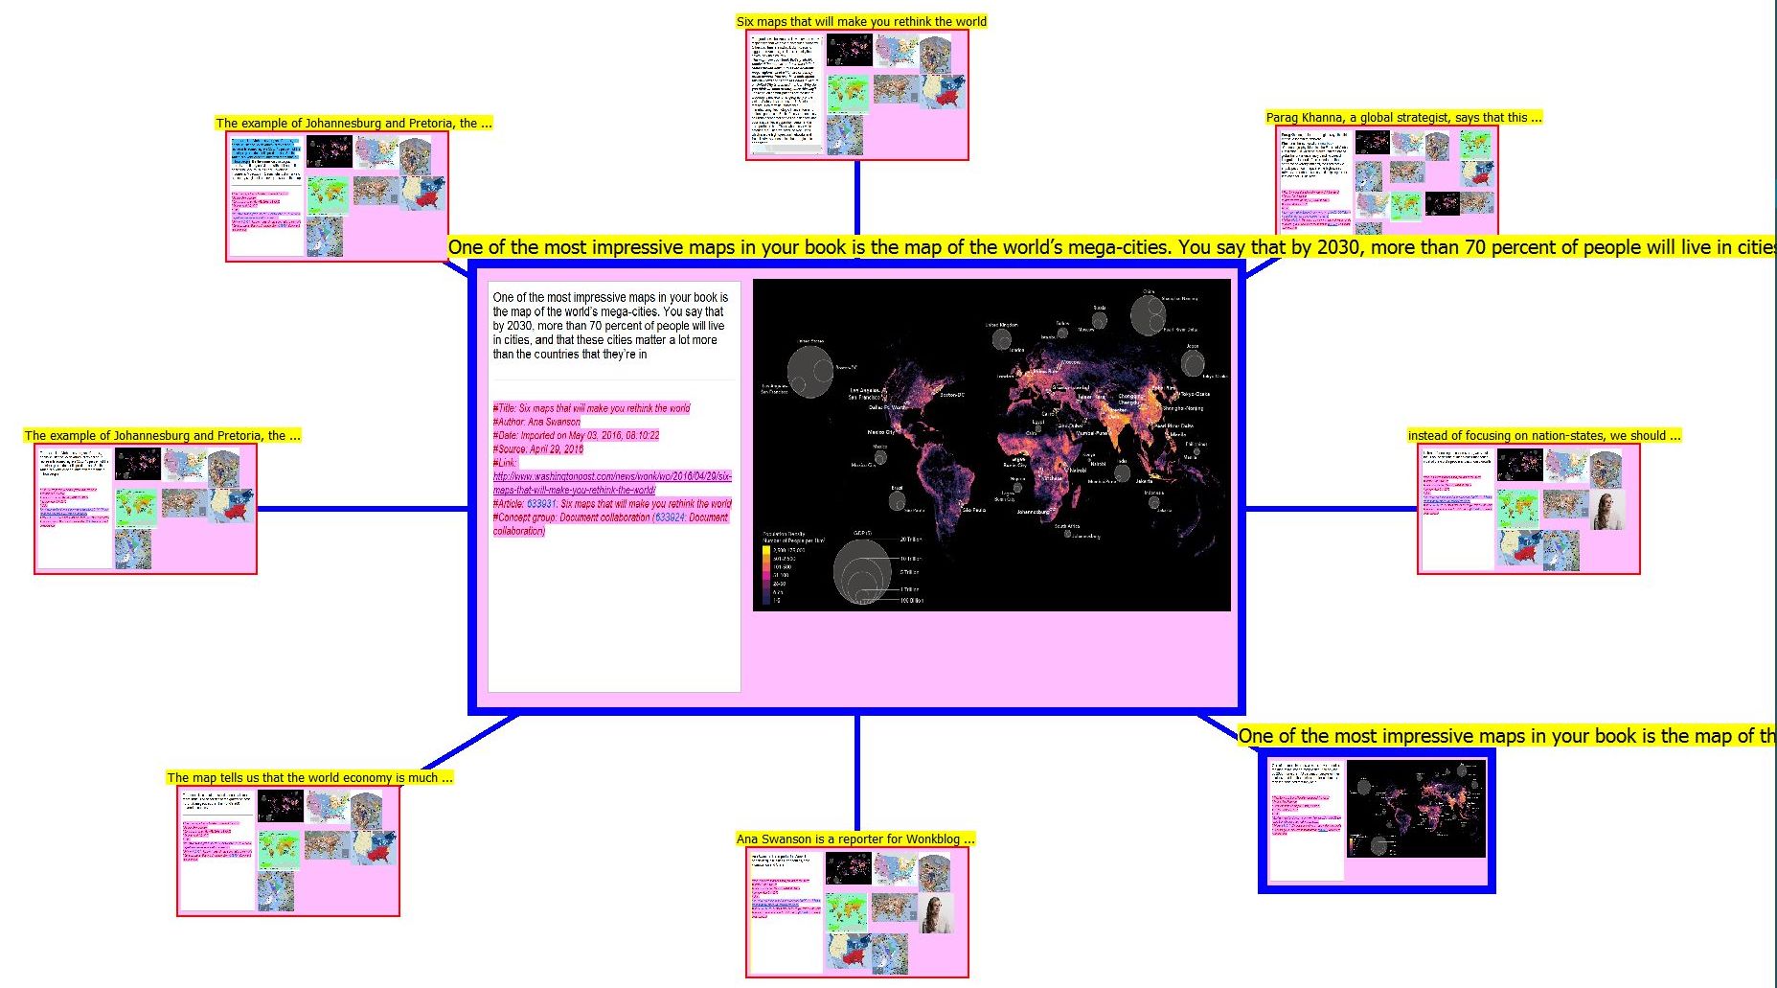Select the "instead of focusing on nation-states" label
The image size is (1777, 988).
tap(1543, 435)
